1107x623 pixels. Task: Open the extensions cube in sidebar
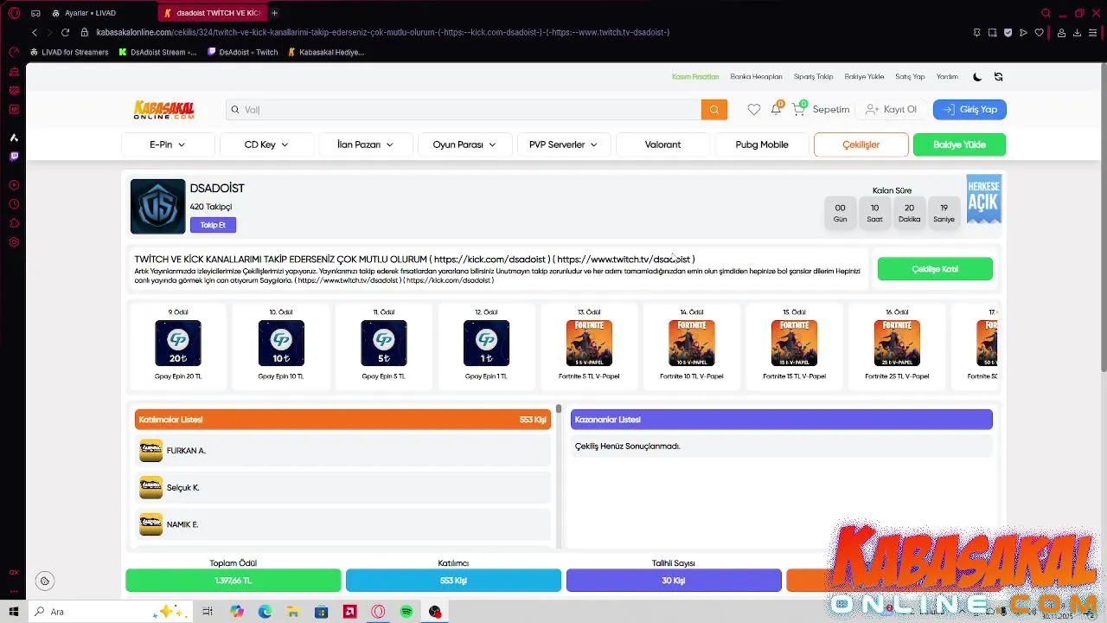point(14,223)
